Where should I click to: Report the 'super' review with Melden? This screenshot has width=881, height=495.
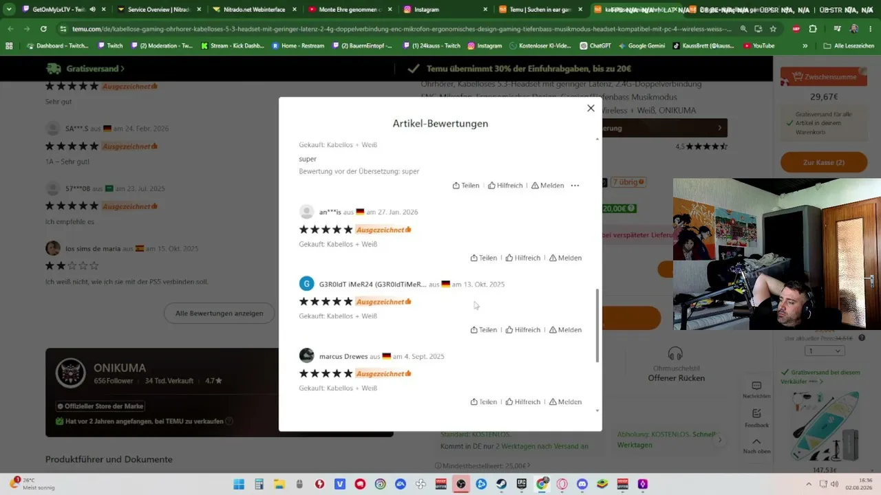tap(548, 186)
